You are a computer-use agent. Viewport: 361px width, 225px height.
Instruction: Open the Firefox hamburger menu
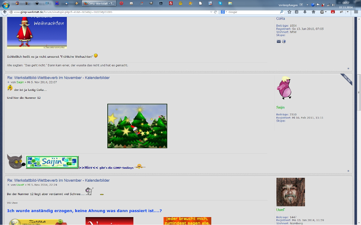click(356, 12)
